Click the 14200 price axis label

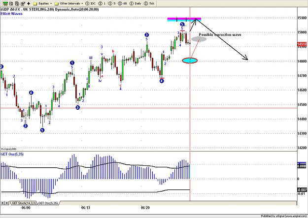click(x=302, y=148)
